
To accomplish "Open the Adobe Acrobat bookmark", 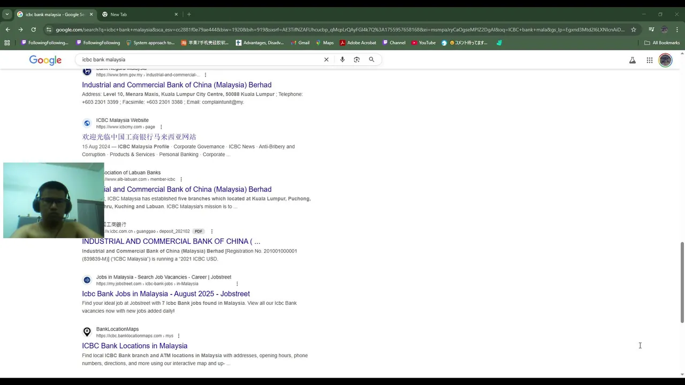I will click(x=358, y=43).
